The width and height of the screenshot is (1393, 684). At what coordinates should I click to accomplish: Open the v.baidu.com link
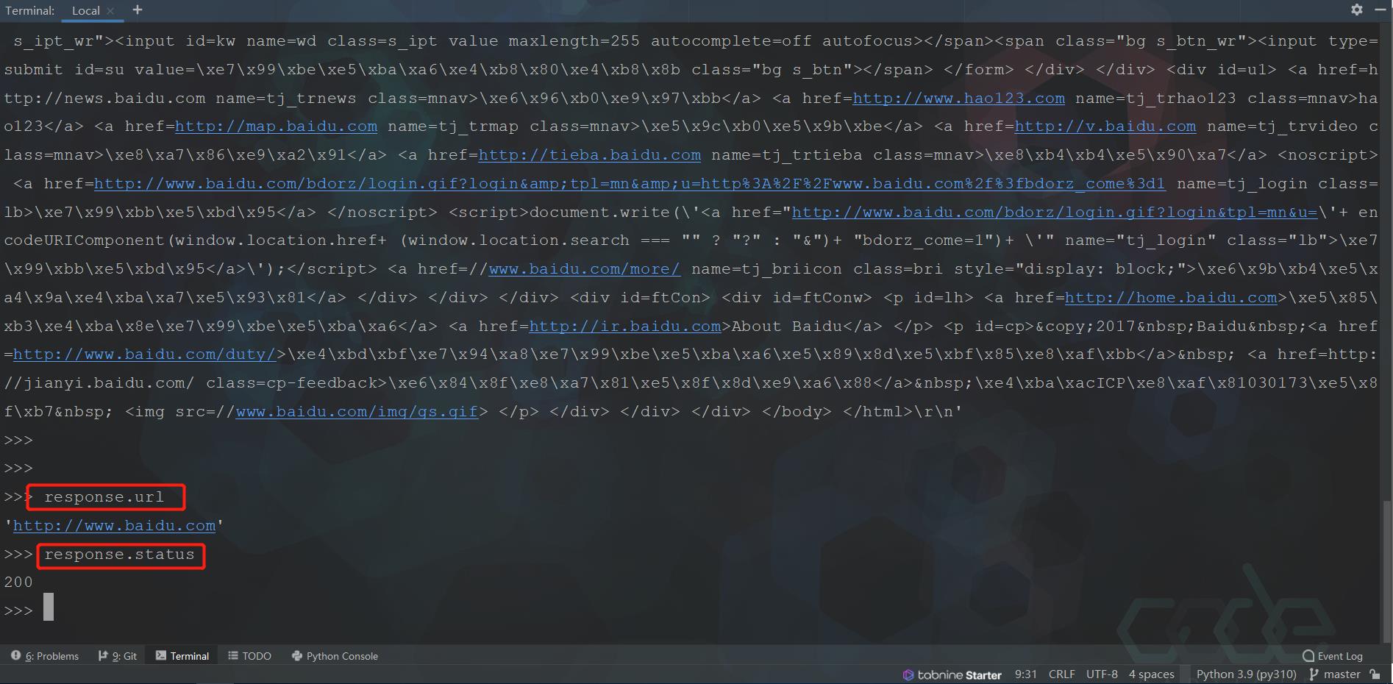click(x=1105, y=127)
